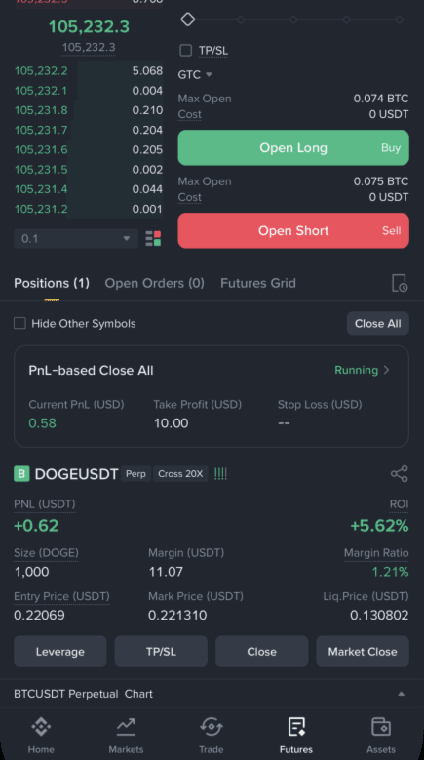The image size is (424, 760).
Task: Open Trade in bottom navigation
Action: tap(212, 736)
